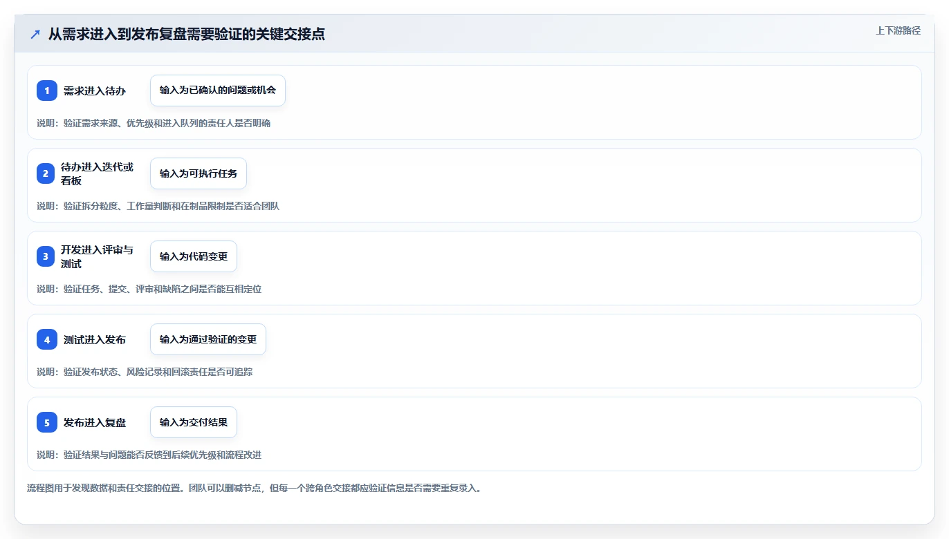Click the 输入为交付结果 chip
Screen dimensions: 949x539
194,422
